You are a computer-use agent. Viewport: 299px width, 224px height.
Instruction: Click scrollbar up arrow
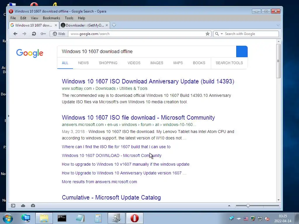pyautogui.click(x=279, y=41)
